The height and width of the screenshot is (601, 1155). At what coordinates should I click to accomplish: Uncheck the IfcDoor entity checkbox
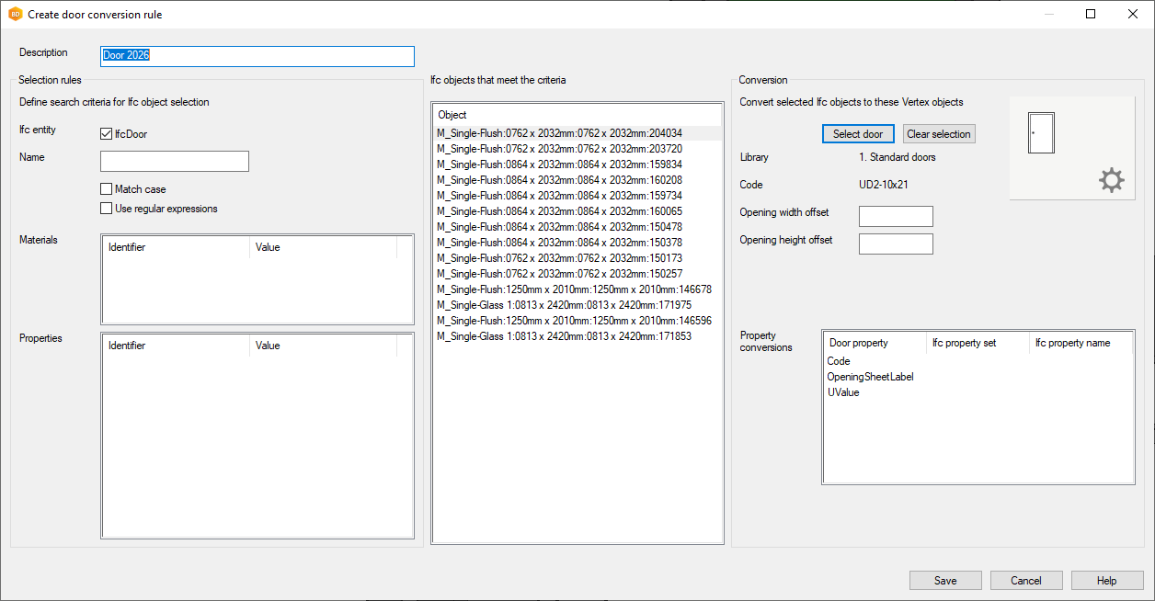pyautogui.click(x=106, y=133)
